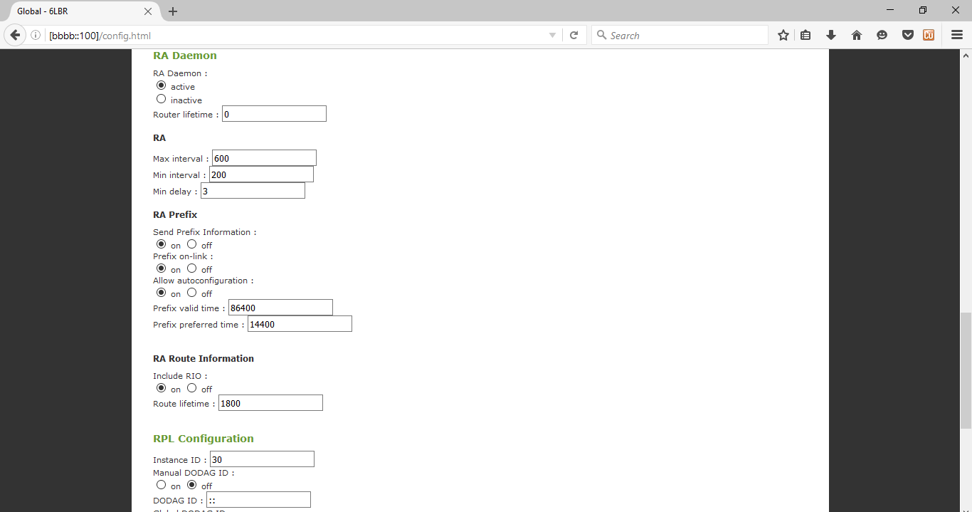Turn Manual DODAG ID on
The image size is (972, 512).
tap(161, 485)
